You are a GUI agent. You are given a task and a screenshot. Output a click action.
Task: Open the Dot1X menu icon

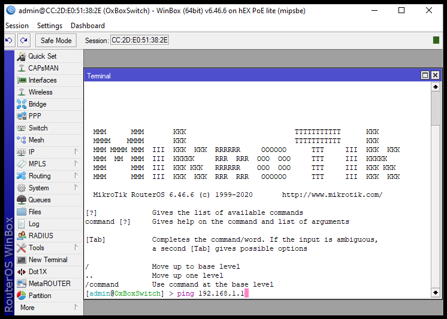[22, 272]
